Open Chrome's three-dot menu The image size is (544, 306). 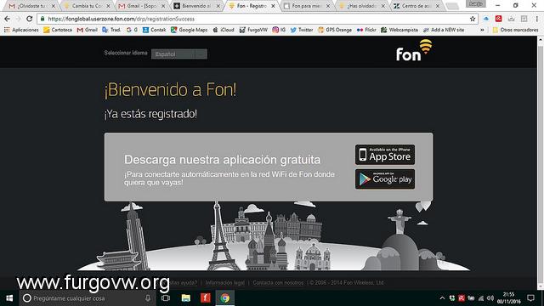pos(536,19)
